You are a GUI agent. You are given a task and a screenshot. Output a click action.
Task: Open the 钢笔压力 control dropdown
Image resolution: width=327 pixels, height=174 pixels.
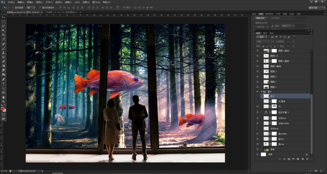[x=288, y=26]
